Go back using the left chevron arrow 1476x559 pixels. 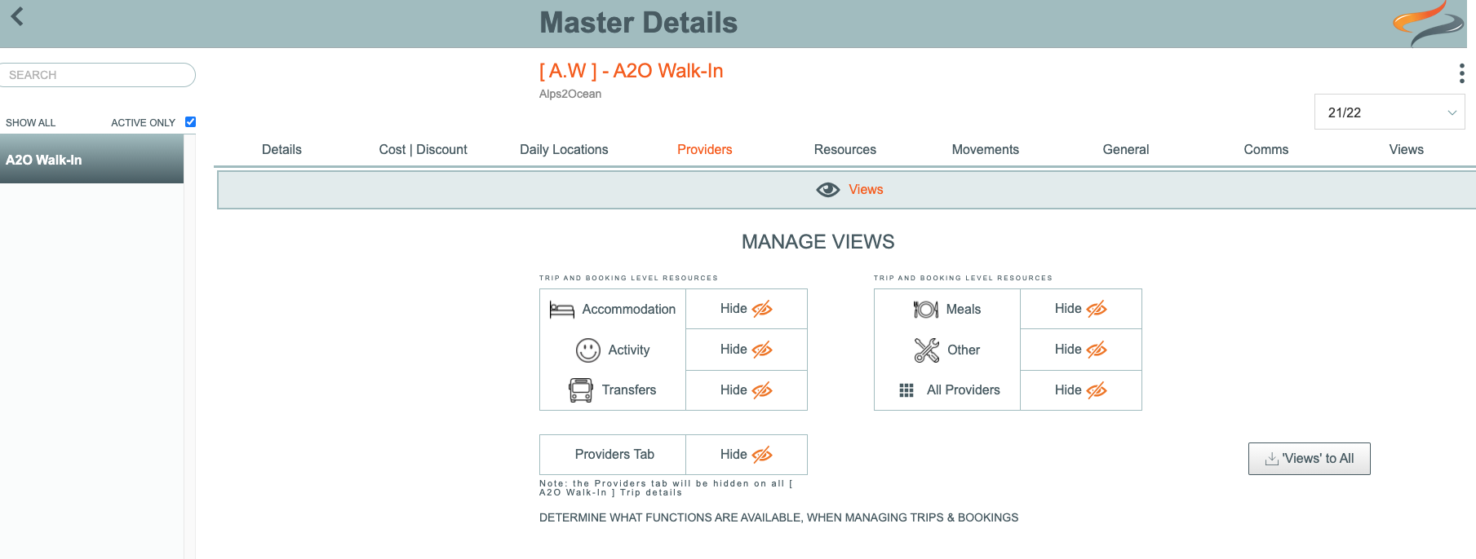[x=16, y=16]
